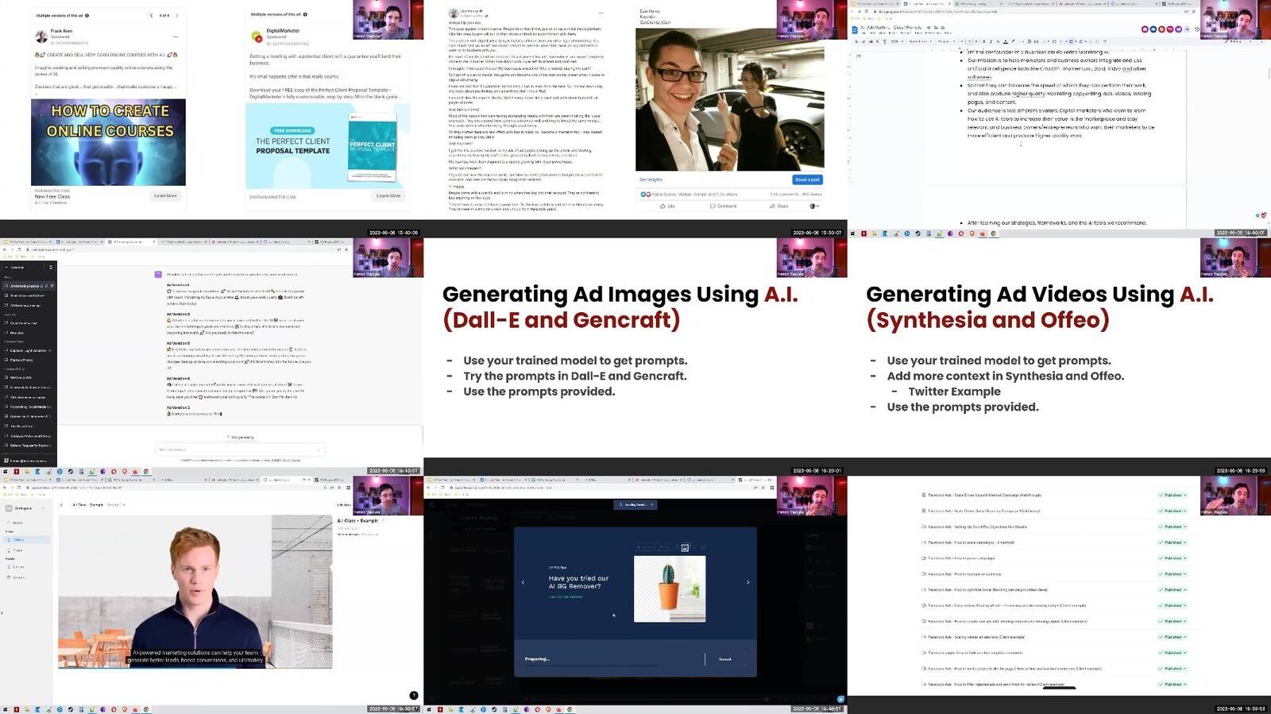This screenshot has height=714, width=1271.
Task: Share the Facebook selfie post
Action: coord(778,206)
